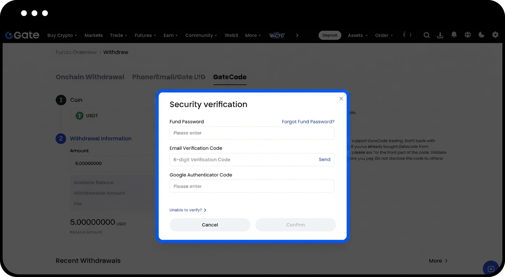Switch to Onchain Withdrawal tab
The width and height of the screenshot is (505, 277).
[90, 77]
